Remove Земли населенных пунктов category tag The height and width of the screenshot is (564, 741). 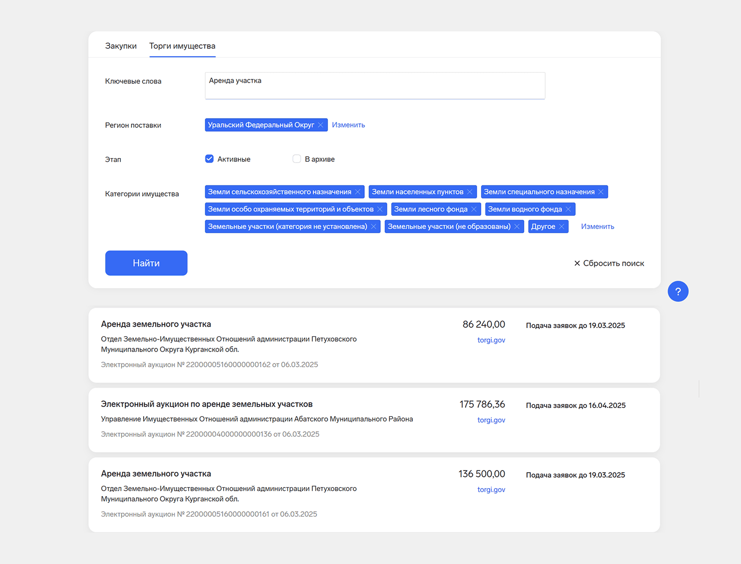pyautogui.click(x=470, y=192)
